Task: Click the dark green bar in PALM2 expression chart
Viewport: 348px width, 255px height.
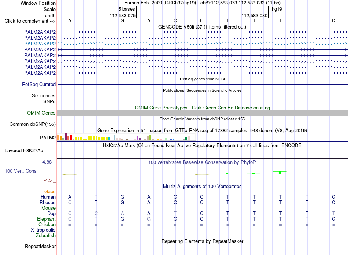Action: (x=186, y=139)
